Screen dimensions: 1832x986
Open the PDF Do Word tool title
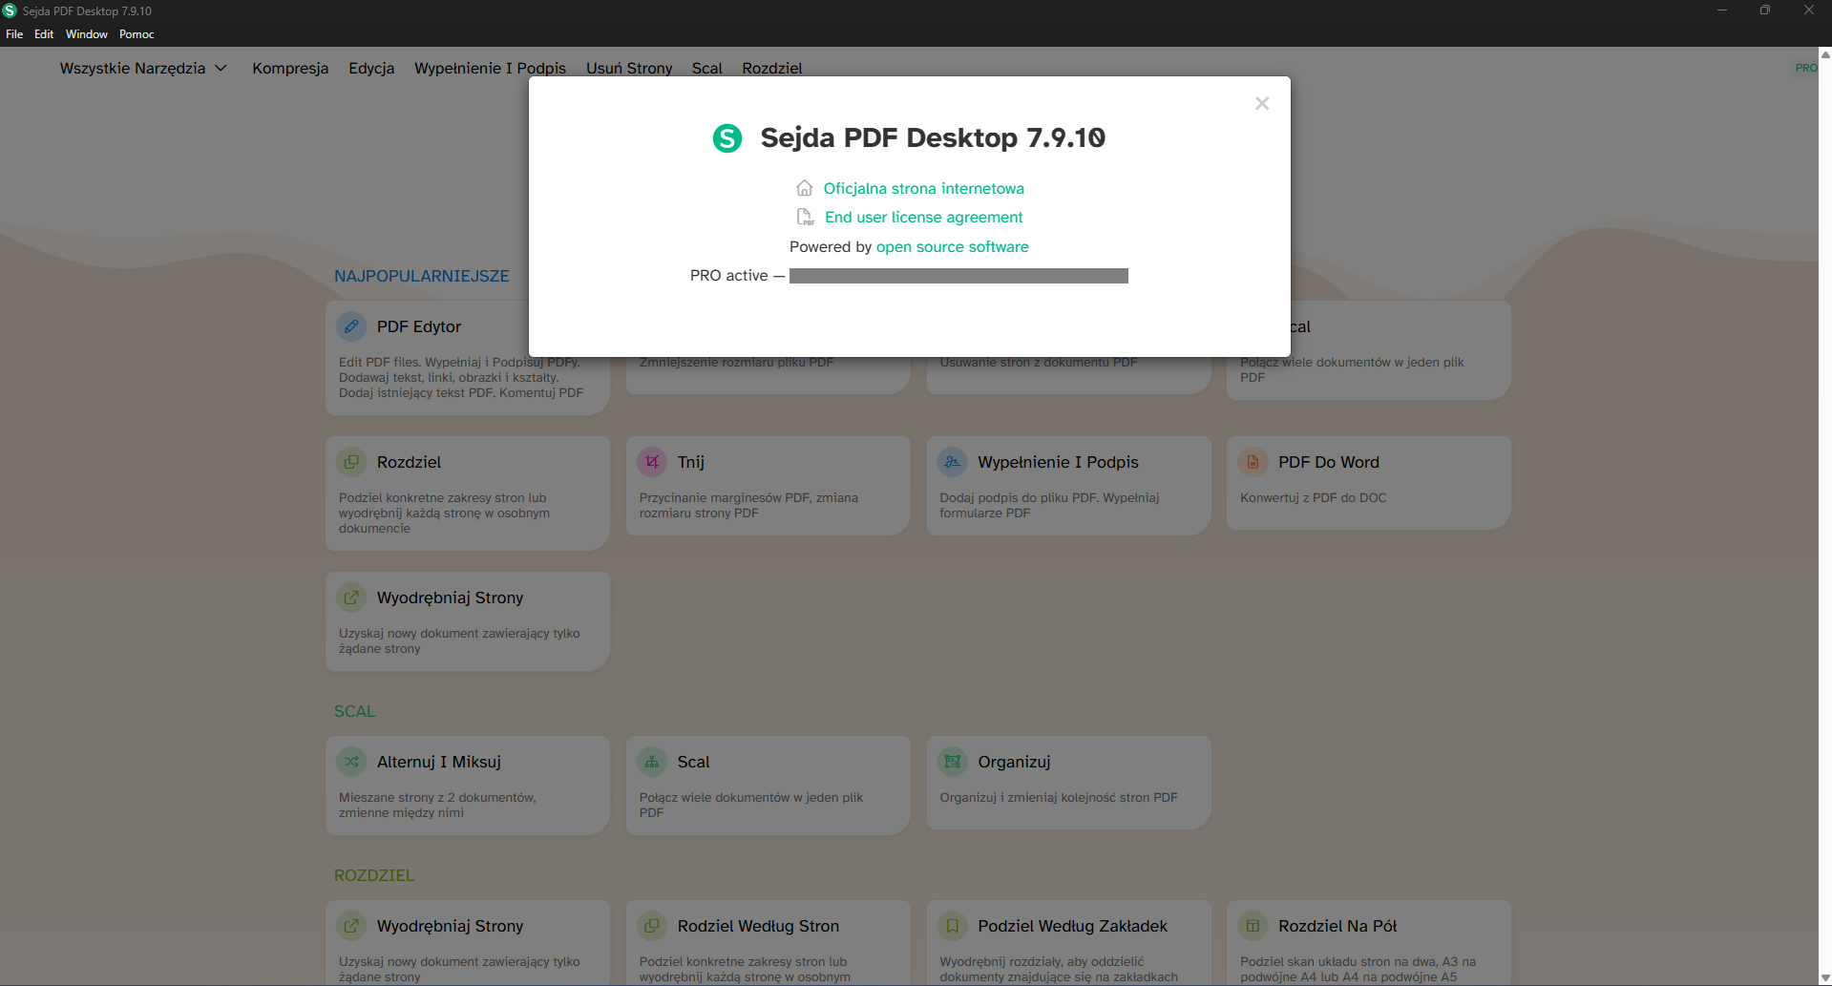[x=1329, y=462]
